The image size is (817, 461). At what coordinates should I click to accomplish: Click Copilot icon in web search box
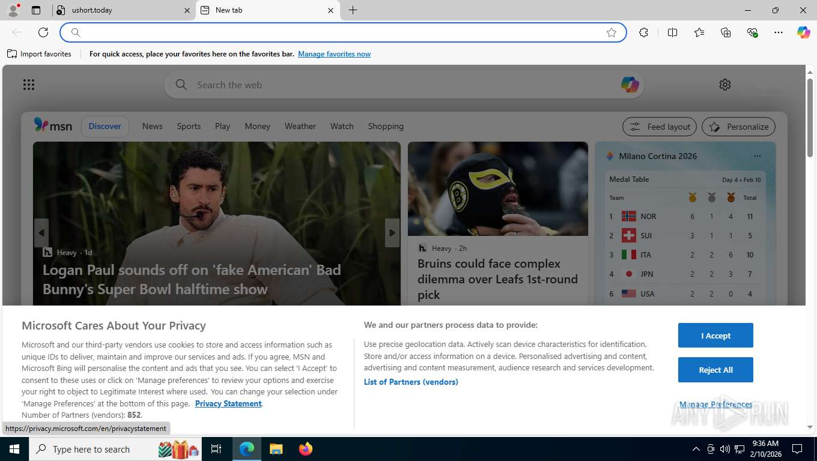(x=630, y=85)
